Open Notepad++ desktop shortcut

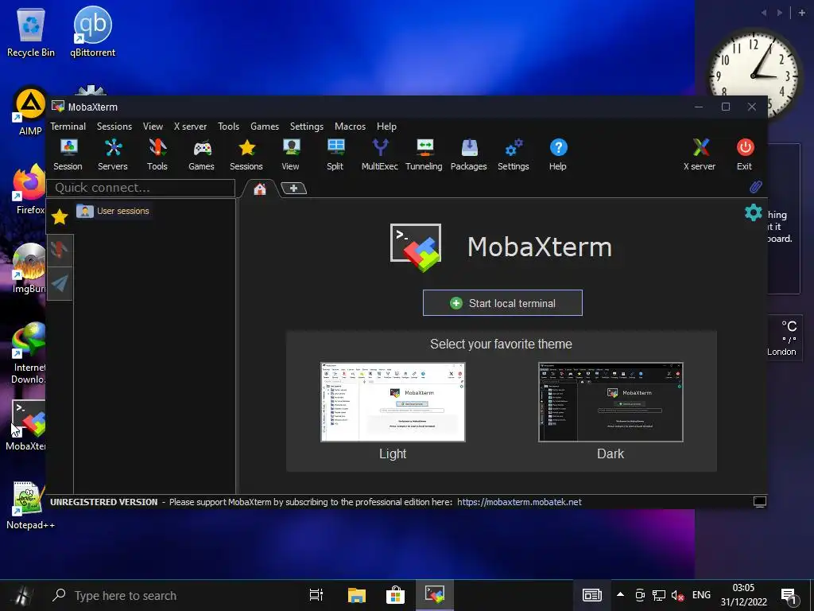[x=30, y=505]
